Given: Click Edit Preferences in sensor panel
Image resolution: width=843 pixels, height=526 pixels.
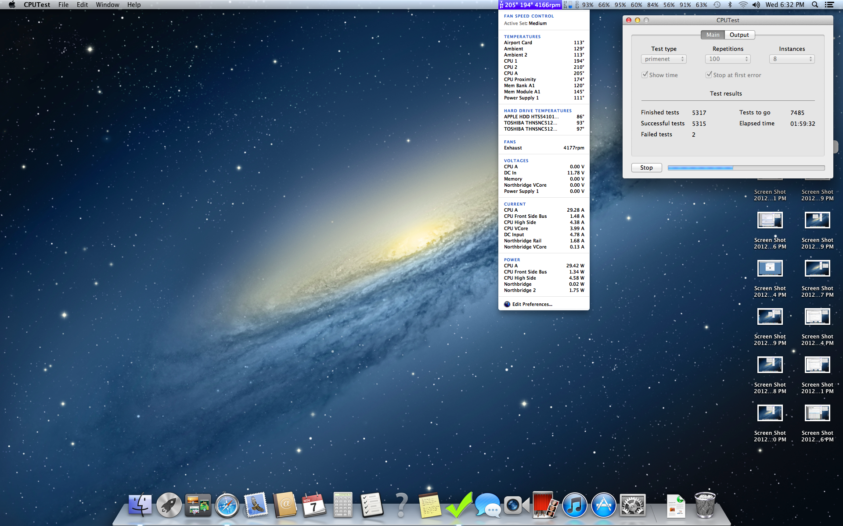Looking at the screenshot, I should point(532,304).
